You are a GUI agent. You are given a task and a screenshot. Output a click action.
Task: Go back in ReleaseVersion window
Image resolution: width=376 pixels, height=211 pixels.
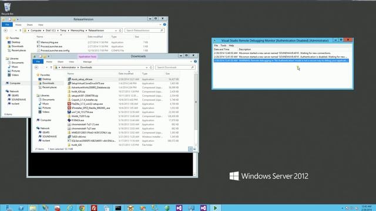click(x=5, y=30)
